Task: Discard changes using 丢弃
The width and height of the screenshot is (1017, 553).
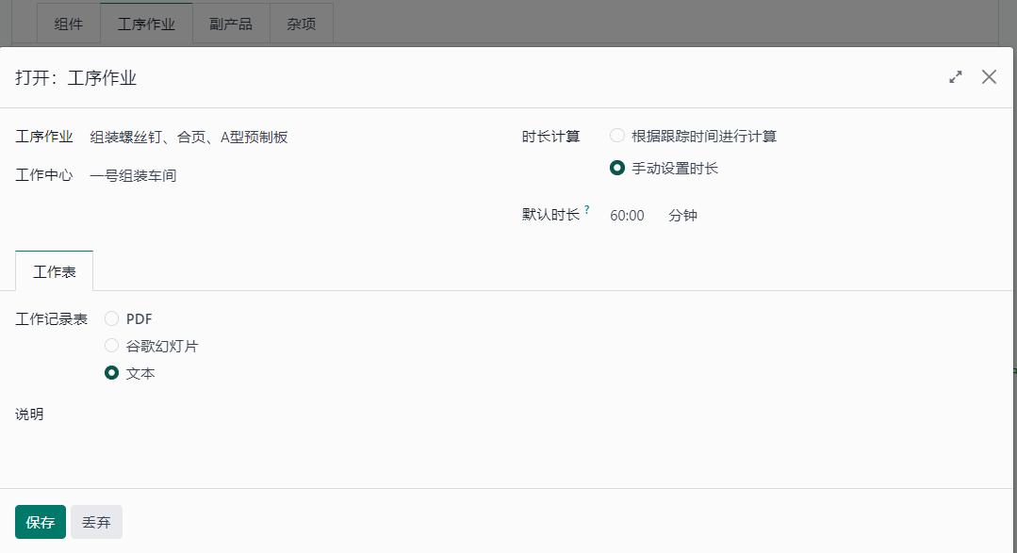Action: 96,521
